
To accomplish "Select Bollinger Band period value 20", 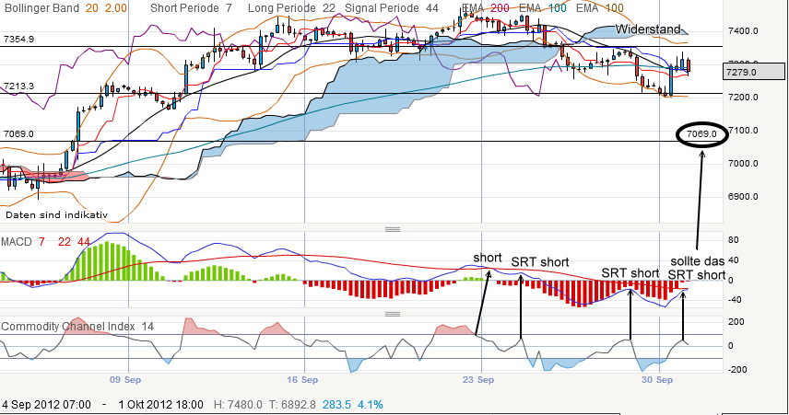I will point(91,8).
